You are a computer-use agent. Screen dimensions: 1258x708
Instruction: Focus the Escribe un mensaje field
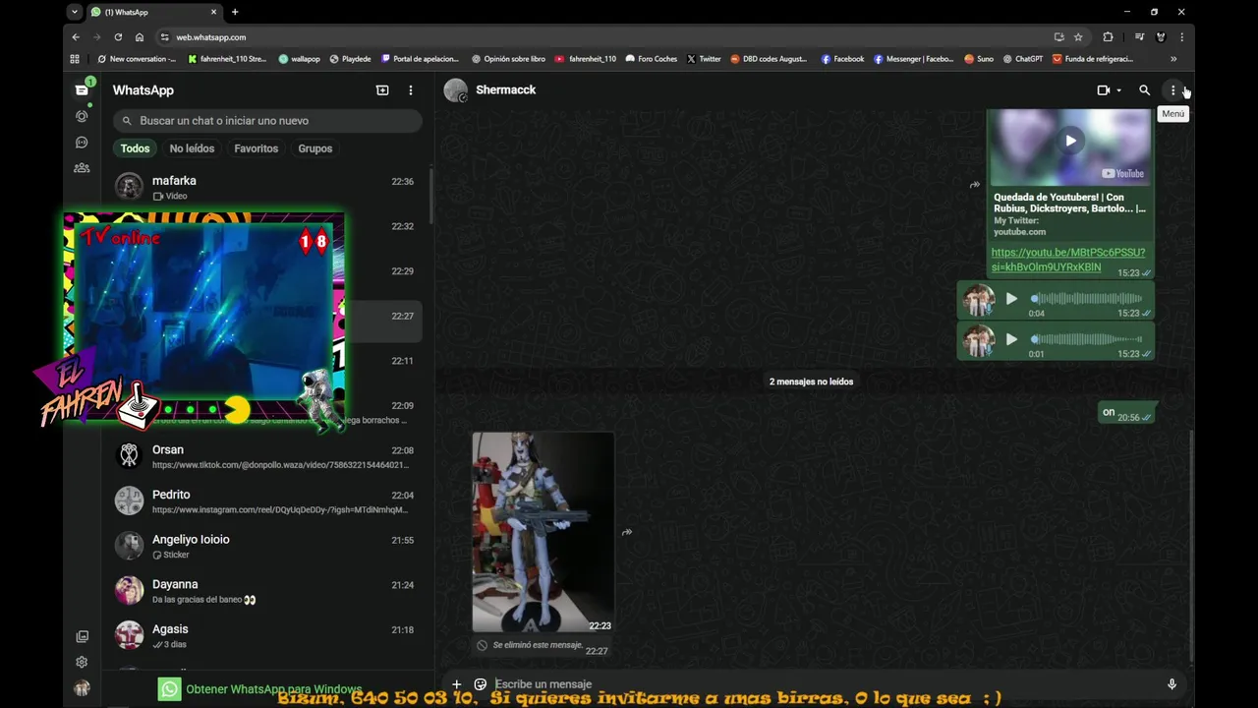point(826,684)
